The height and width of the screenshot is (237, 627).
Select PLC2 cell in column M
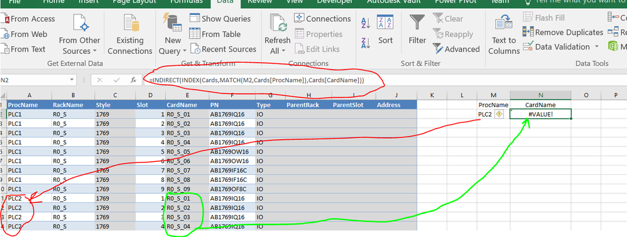pyautogui.click(x=485, y=115)
